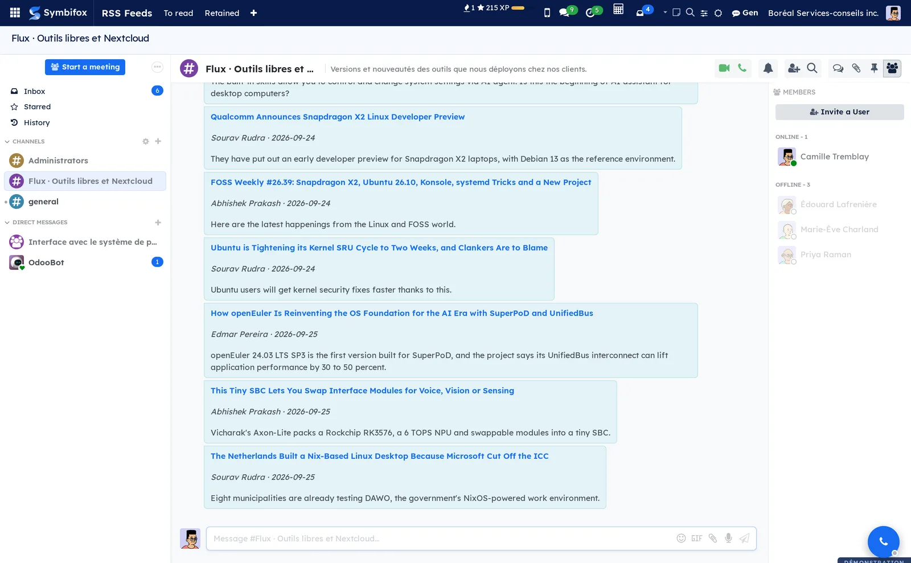Viewport: 911px width, 563px height.
Task: Switch company Boréal Services-conseils inc.
Action: [823, 13]
